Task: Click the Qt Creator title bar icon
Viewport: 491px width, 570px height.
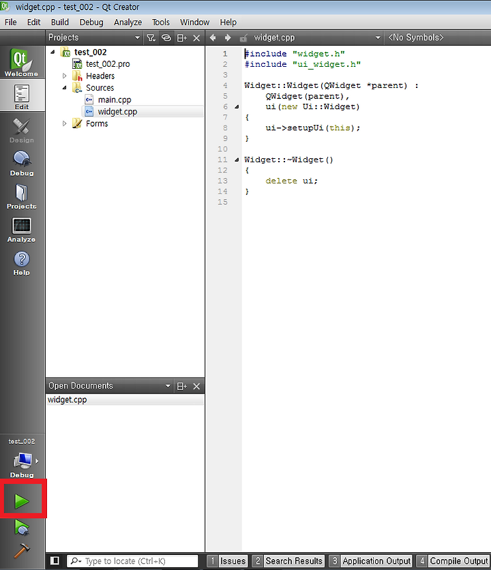Action: coord(5,6)
